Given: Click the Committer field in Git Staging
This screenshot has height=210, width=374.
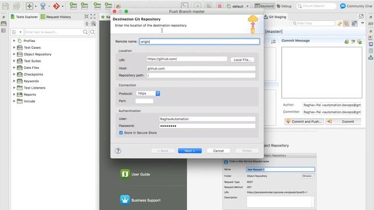Looking at the screenshot, I should (332, 112).
